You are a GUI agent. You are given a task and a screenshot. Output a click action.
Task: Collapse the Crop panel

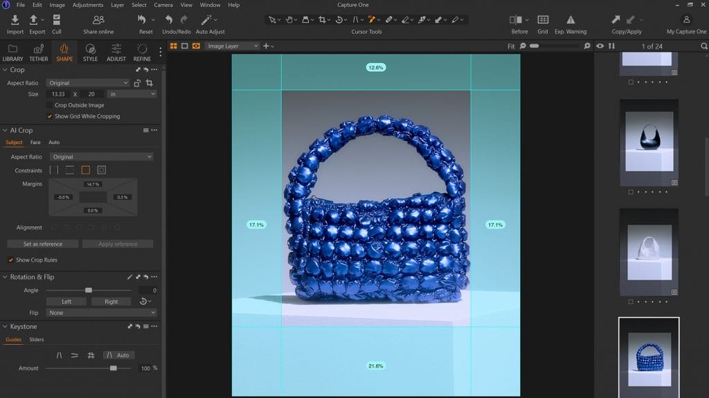pyautogui.click(x=5, y=70)
